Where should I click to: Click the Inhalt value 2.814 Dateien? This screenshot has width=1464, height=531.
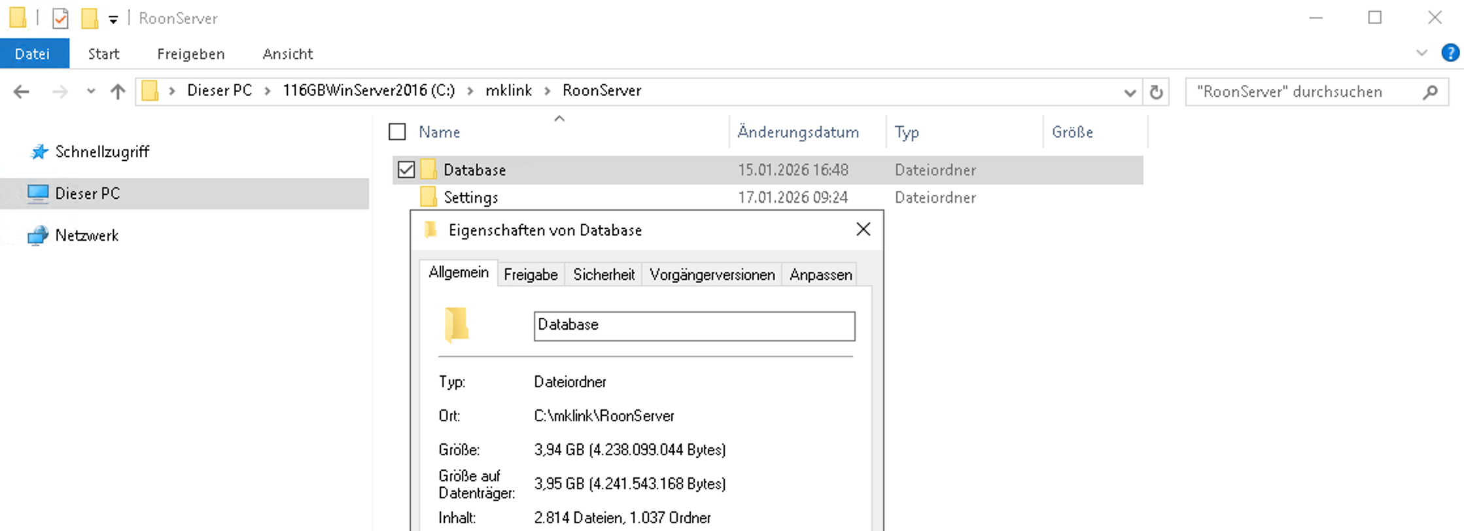(622, 518)
